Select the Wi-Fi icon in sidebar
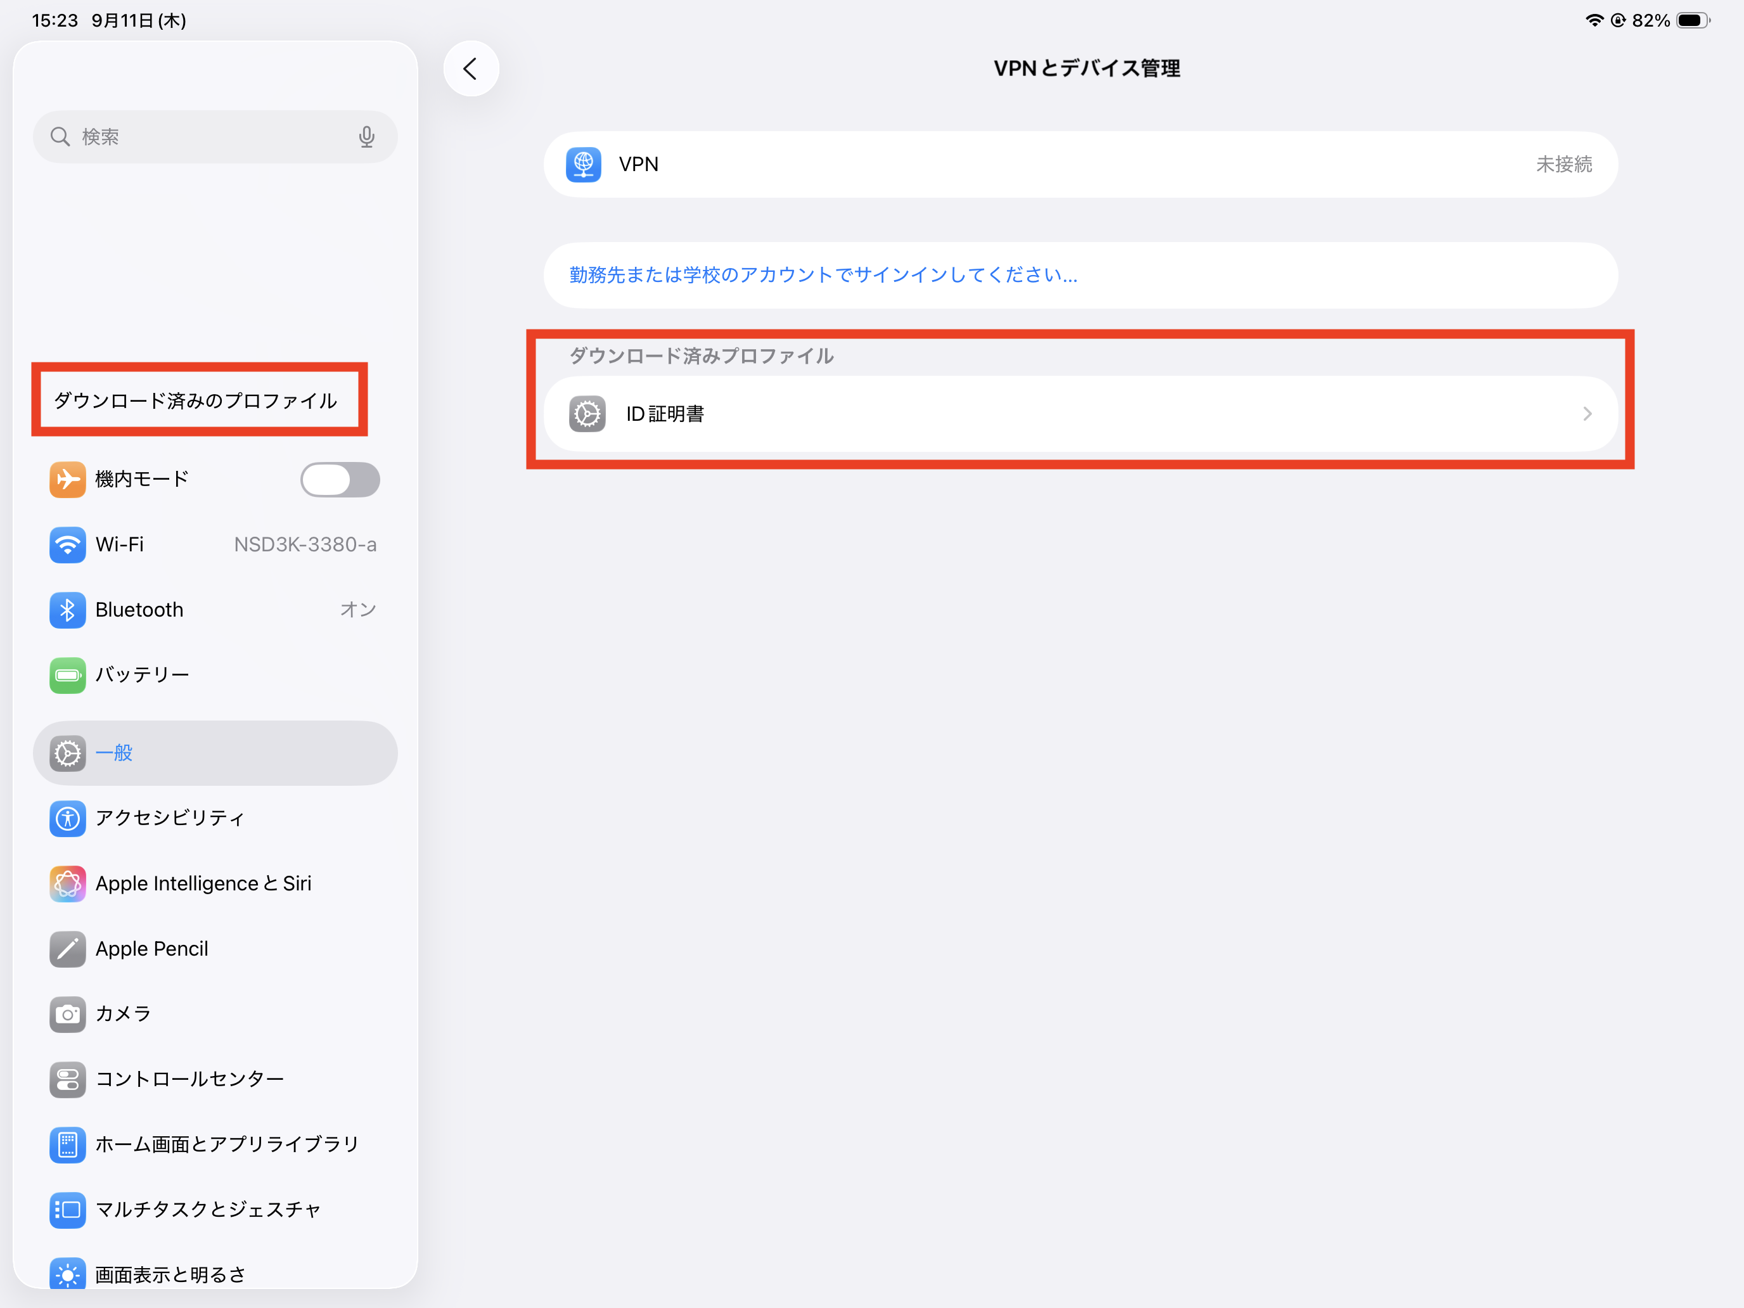 (x=68, y=544)
